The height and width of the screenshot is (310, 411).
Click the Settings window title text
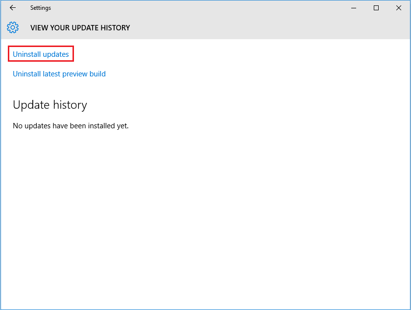(x=41, y=8)
